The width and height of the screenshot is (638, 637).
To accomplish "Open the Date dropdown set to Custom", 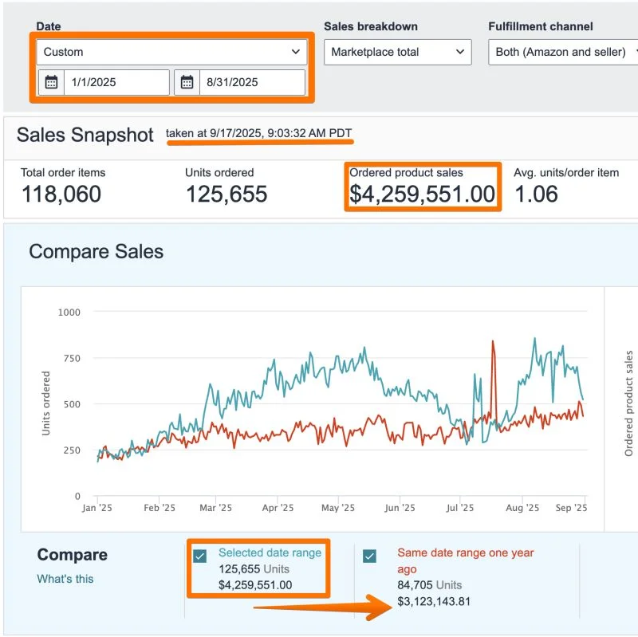I will [171, 51].
